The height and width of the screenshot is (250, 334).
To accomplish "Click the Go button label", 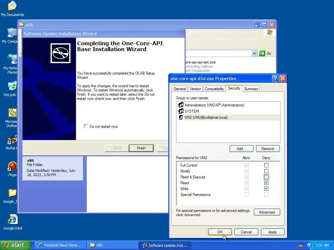I will click(x=269, y=54).
